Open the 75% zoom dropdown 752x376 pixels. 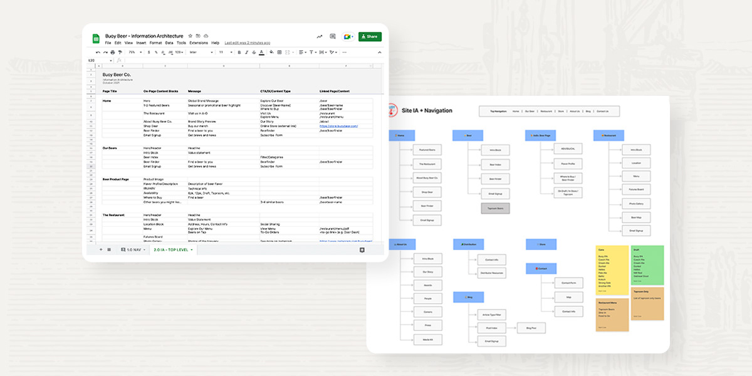136,52
